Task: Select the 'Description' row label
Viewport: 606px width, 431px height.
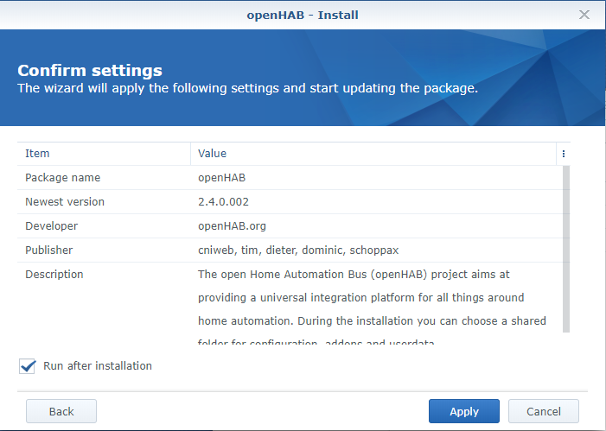Action: click(54, 274)
